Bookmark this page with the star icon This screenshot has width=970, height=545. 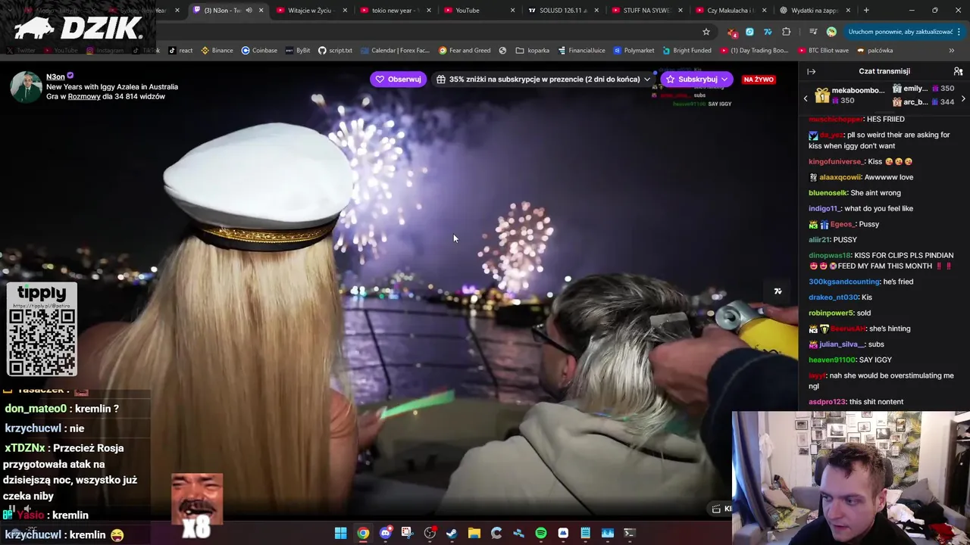(x=706, y=32)
